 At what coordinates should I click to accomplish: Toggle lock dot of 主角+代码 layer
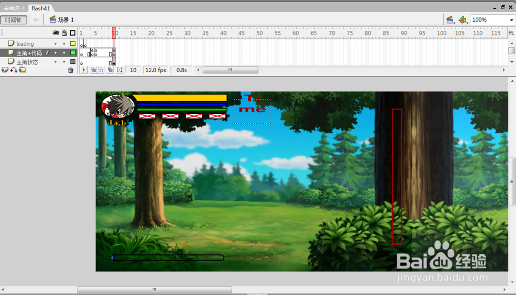(64, 53)
